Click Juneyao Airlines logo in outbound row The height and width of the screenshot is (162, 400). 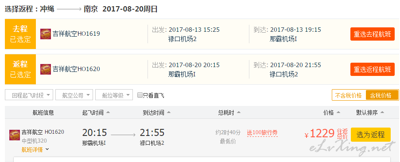click(x=46, y=34)
